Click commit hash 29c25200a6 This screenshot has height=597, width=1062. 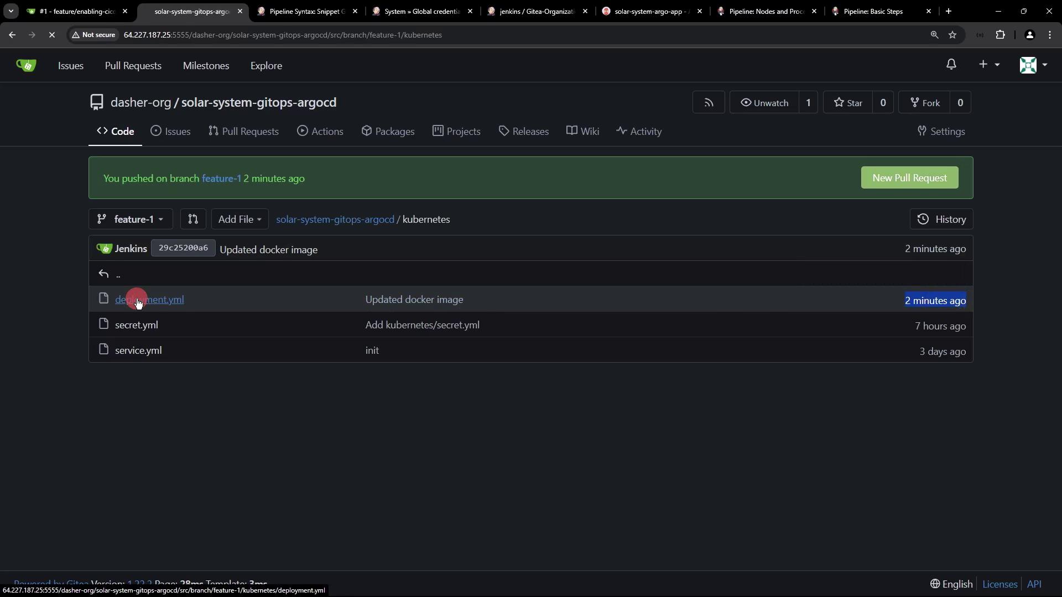coord(183,248)
